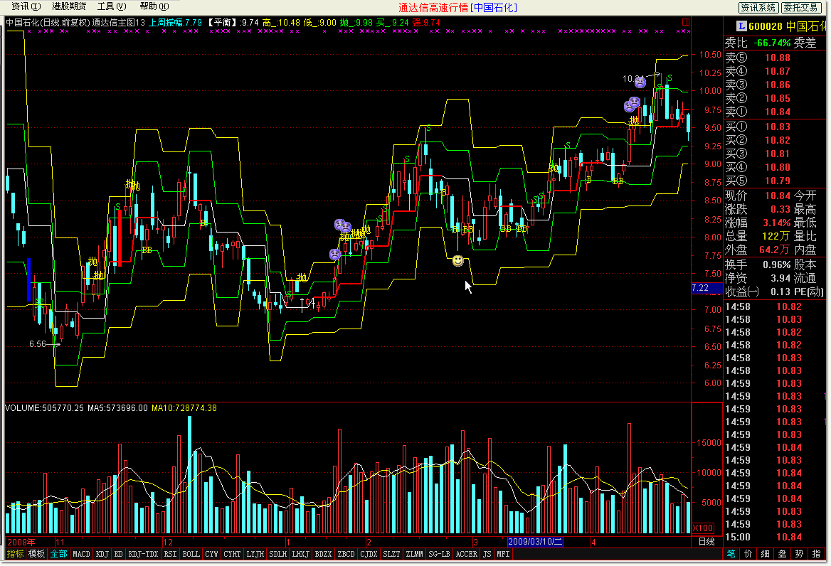
Task: Switch to the ZLMM indicator
Action: (415, 554)
